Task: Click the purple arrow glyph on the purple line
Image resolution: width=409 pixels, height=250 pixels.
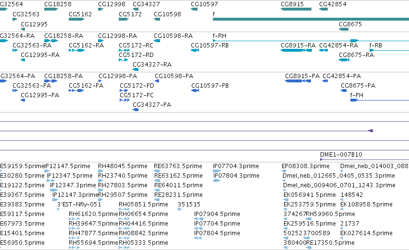Action: (x=371, y=131)
